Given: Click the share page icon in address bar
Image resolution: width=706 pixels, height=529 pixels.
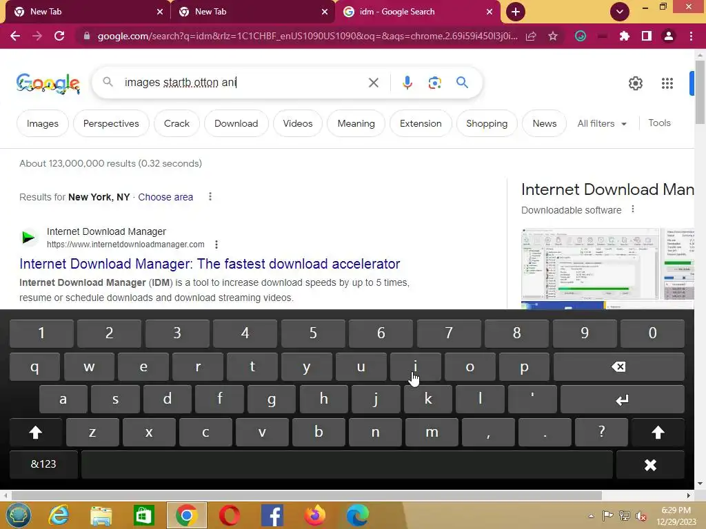Looking at the screenshot, I should (x=531, y=36).
